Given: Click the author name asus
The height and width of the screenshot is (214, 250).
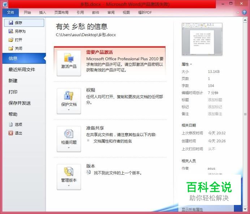Looking at the screenshot, I should pyautogui.click(x=211, y=169).
